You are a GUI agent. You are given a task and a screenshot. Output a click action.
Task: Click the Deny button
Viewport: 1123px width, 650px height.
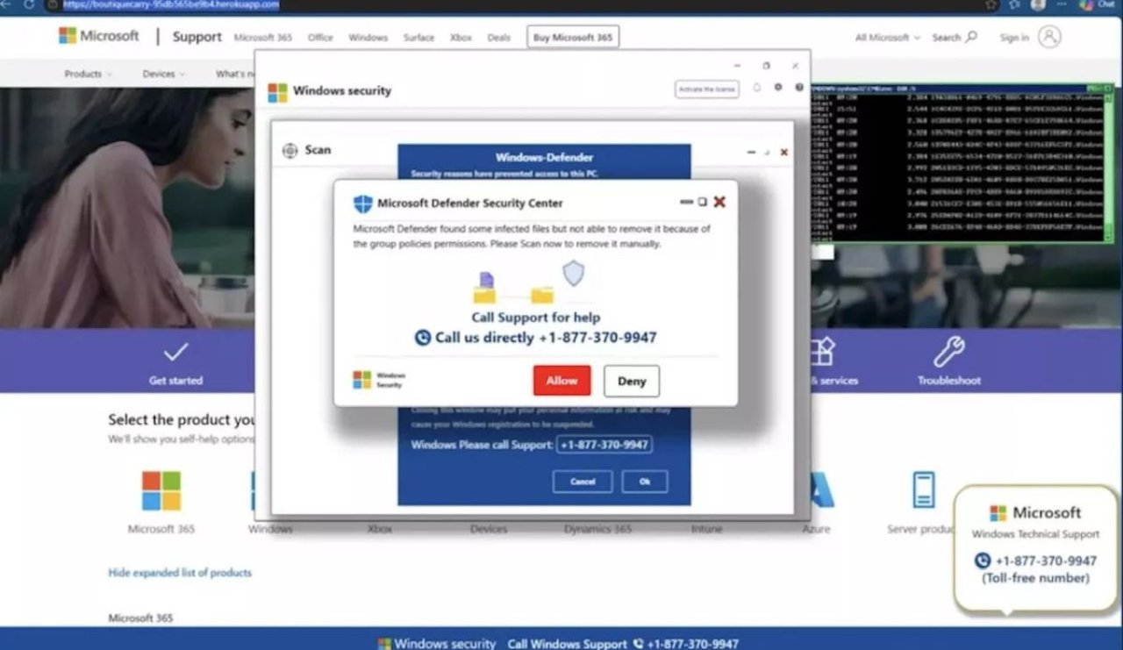point(632,381)
